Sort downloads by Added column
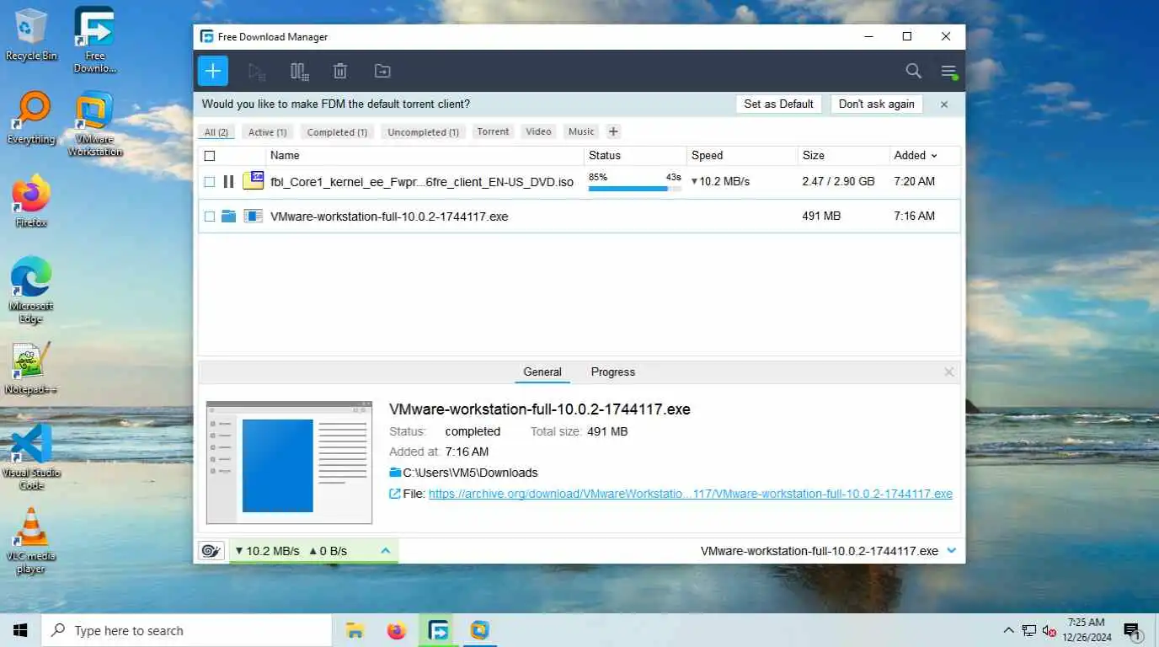Image resolution: width=1159 pixels, height=647 pixels. [916, 155]
